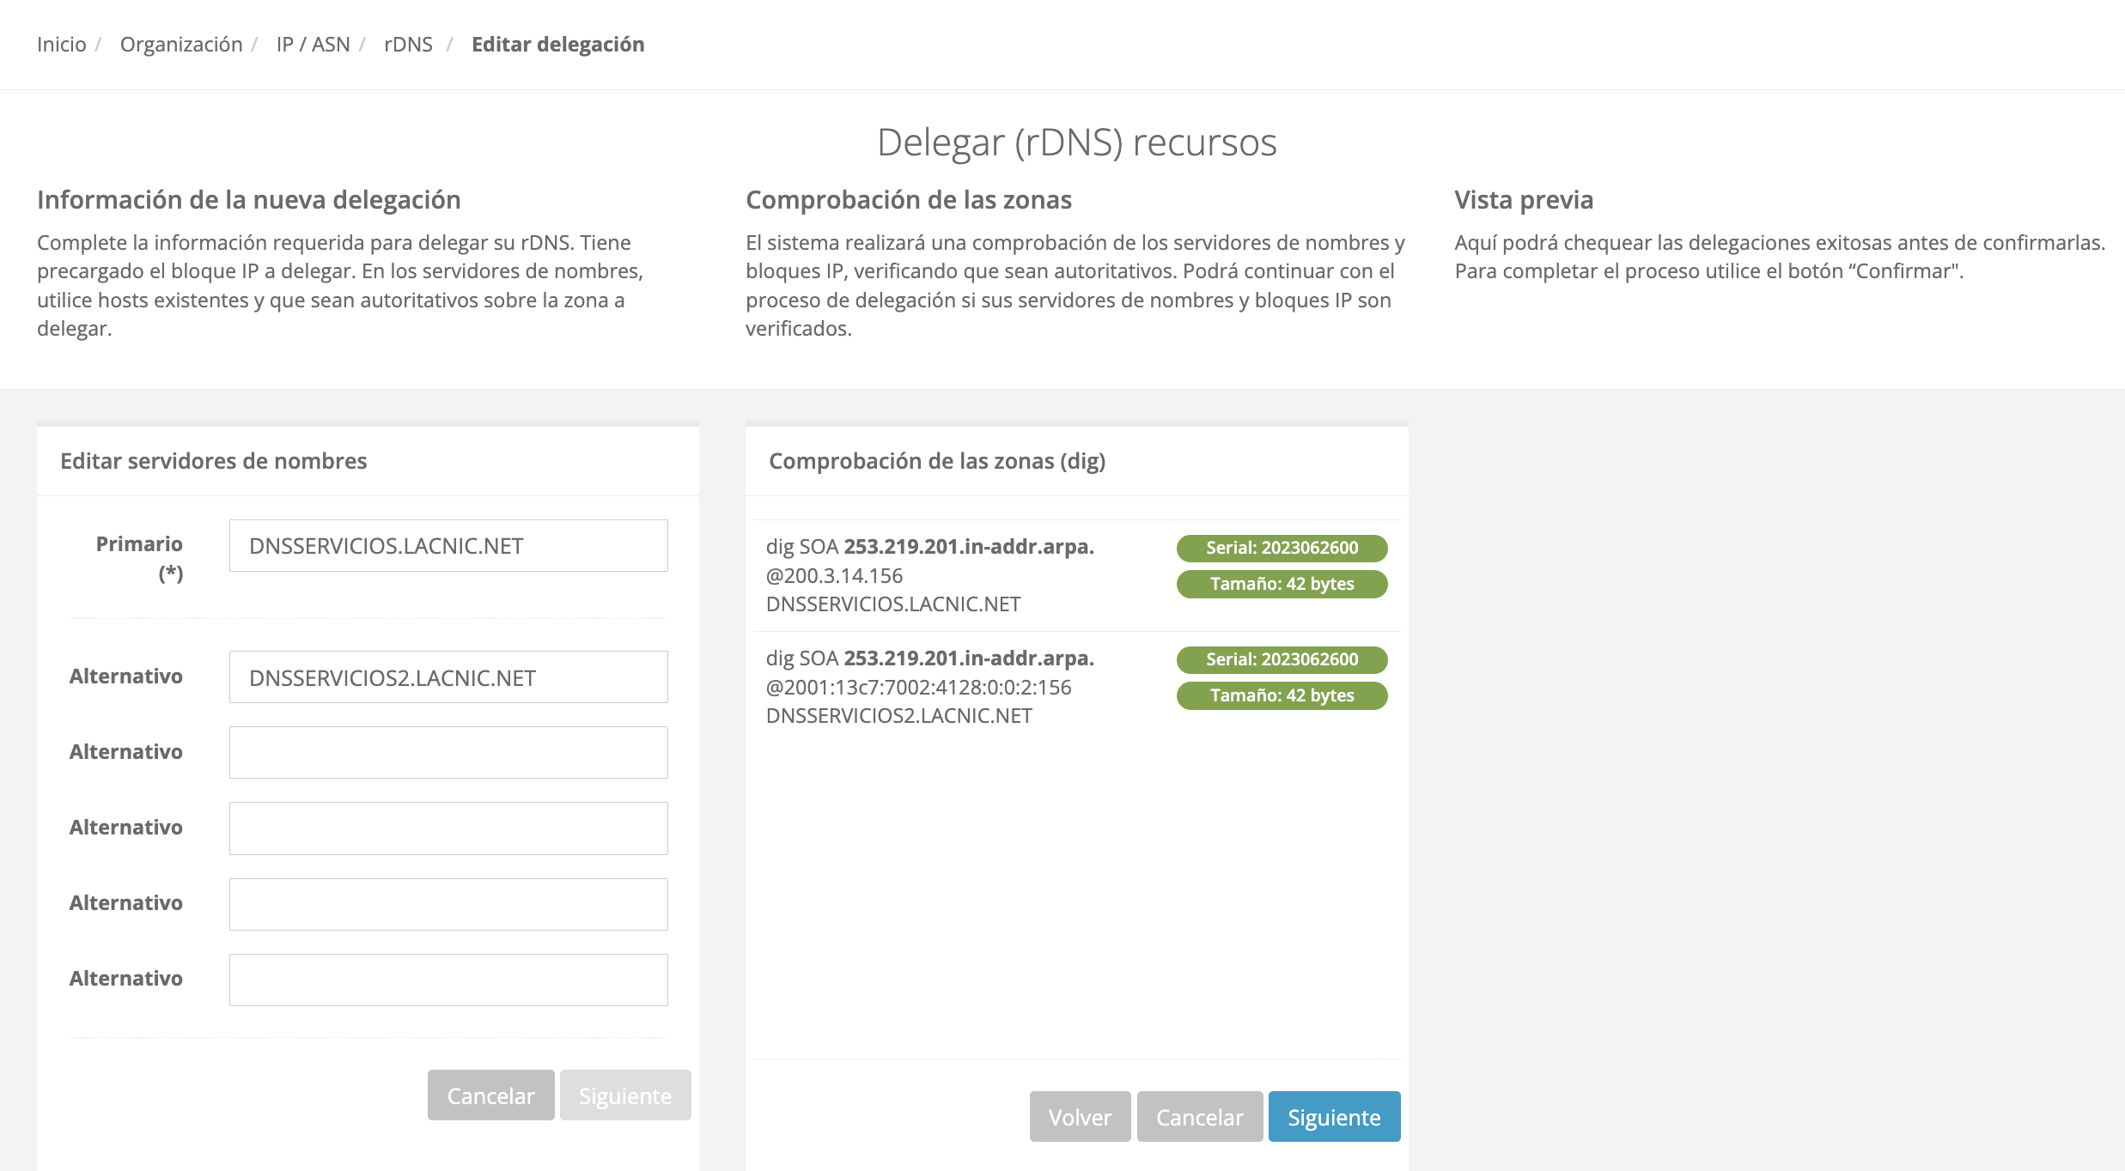This screenshot has height=1171, width=2125.
Task: Click Cancelar in zone check panel
Action: point(1199,1117)
